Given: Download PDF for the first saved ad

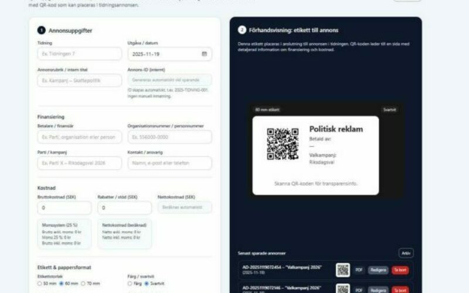Looking at the screenshot, I should (x=359, y=270).
